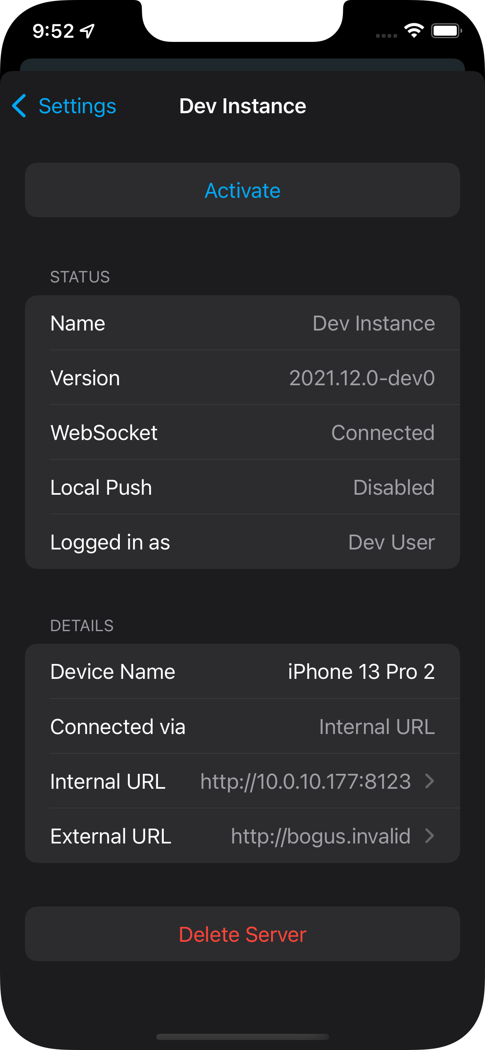Tap the back chevron icon
The height and width of the screenshot is (1050, 485).
19,106
